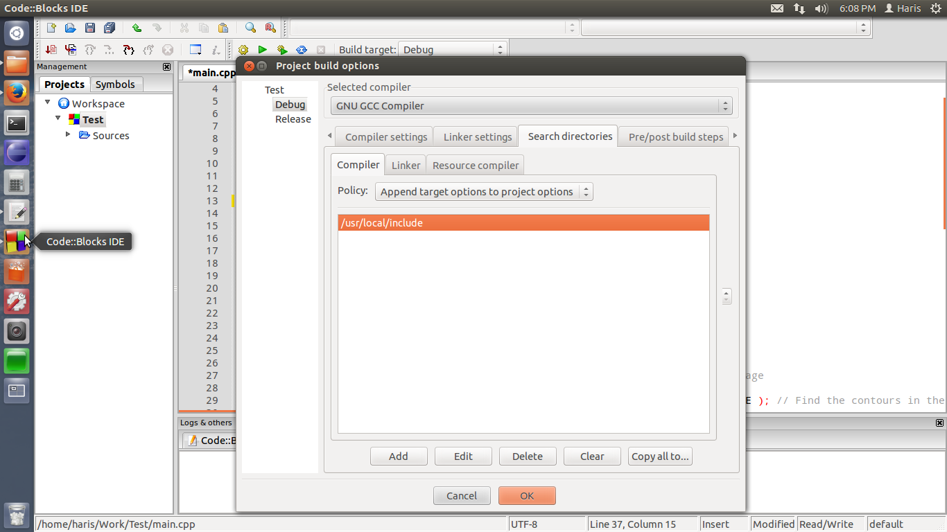Viewport: 947px width, 532px height.
Task: Expand the Sources folder node
Action: click(68, 134)
